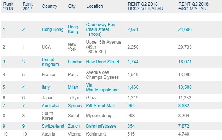The width and height of the screenshot is (222, 140).
Task: Click the euro rent value 20,733
Action: click(x=185, y=47)
